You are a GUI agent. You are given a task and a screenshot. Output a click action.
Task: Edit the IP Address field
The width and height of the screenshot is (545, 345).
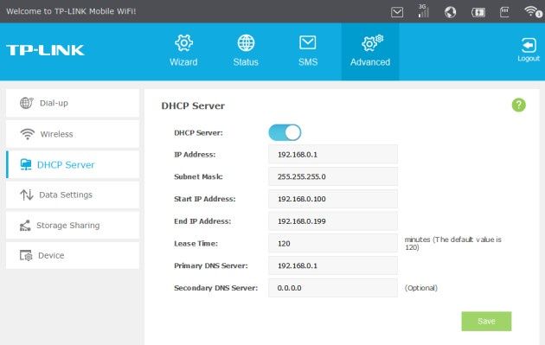point(333,154)
